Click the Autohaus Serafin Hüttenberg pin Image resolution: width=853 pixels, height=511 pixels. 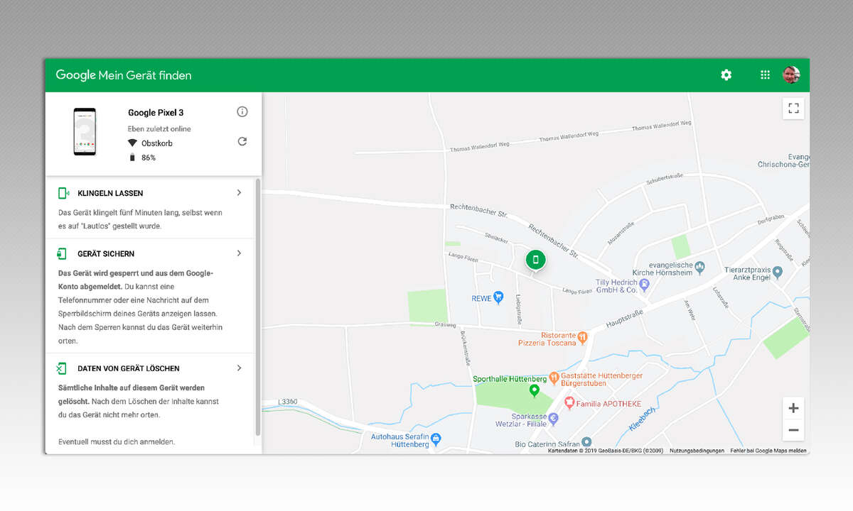pyautogui.click(x=437, y=441)
